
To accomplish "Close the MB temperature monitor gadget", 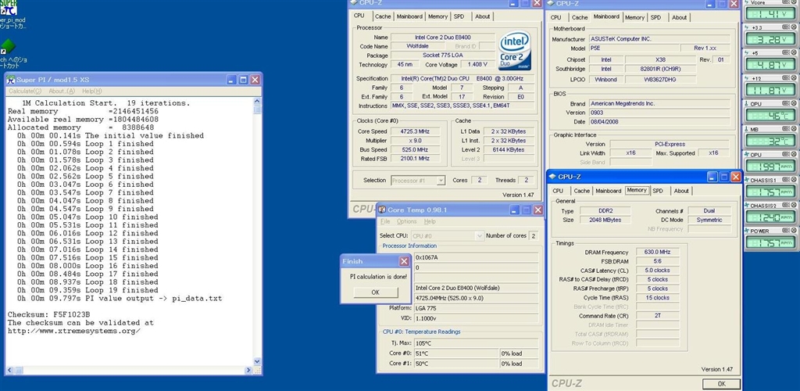I will 793,129.
